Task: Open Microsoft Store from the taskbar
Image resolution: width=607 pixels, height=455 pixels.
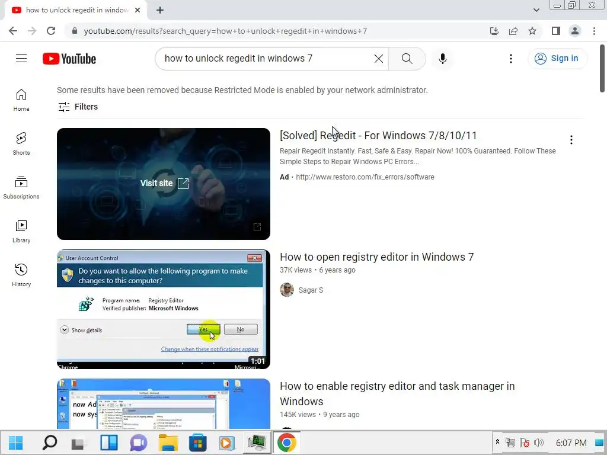Action: 197,443
